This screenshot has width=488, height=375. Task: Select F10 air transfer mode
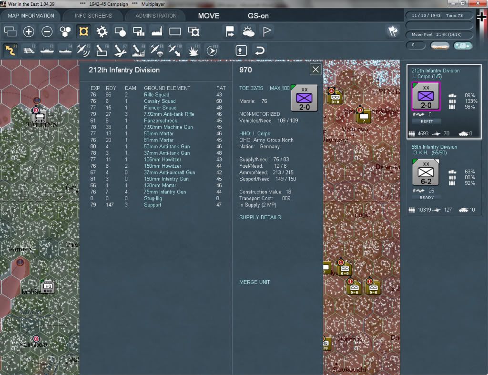click(175, 50)
